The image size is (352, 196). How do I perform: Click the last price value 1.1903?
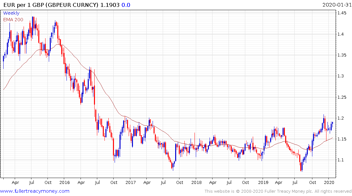110,5
